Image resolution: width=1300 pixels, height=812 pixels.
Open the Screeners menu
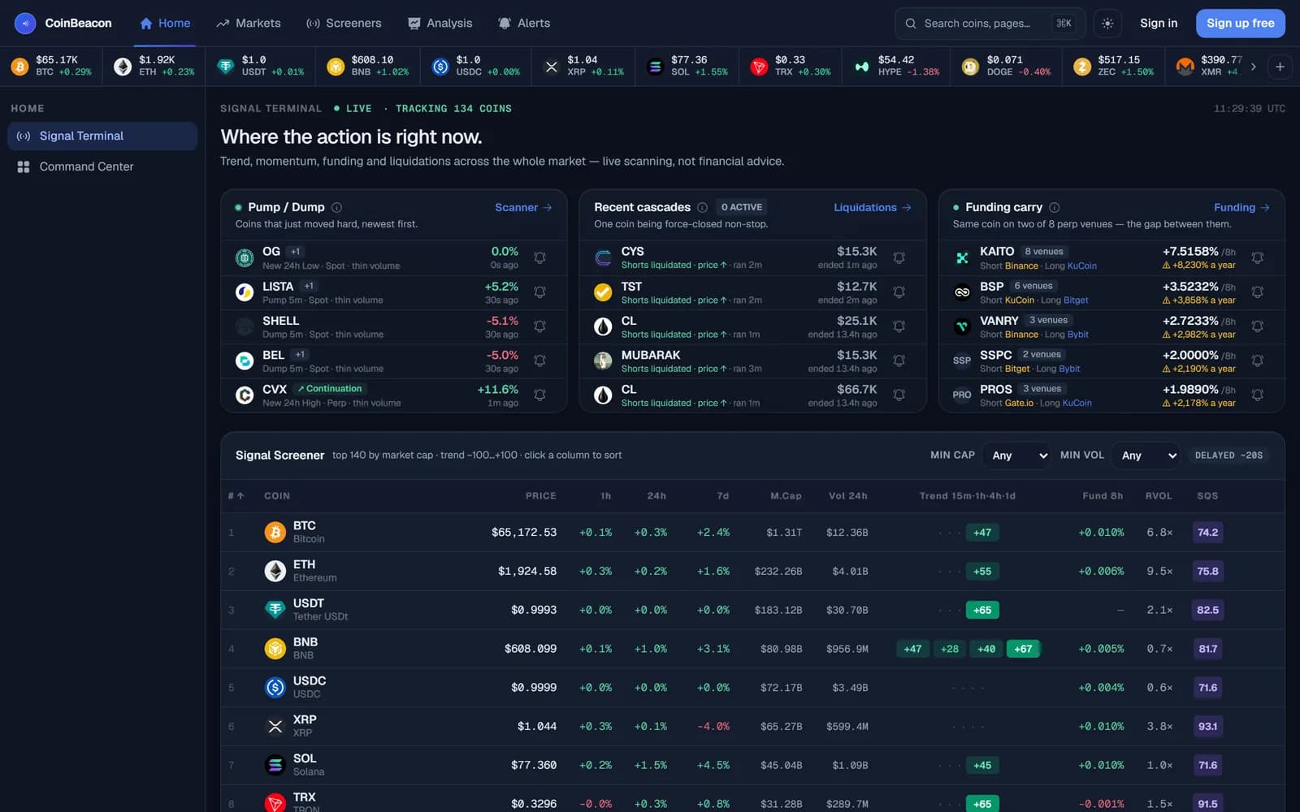click(344, 24)
